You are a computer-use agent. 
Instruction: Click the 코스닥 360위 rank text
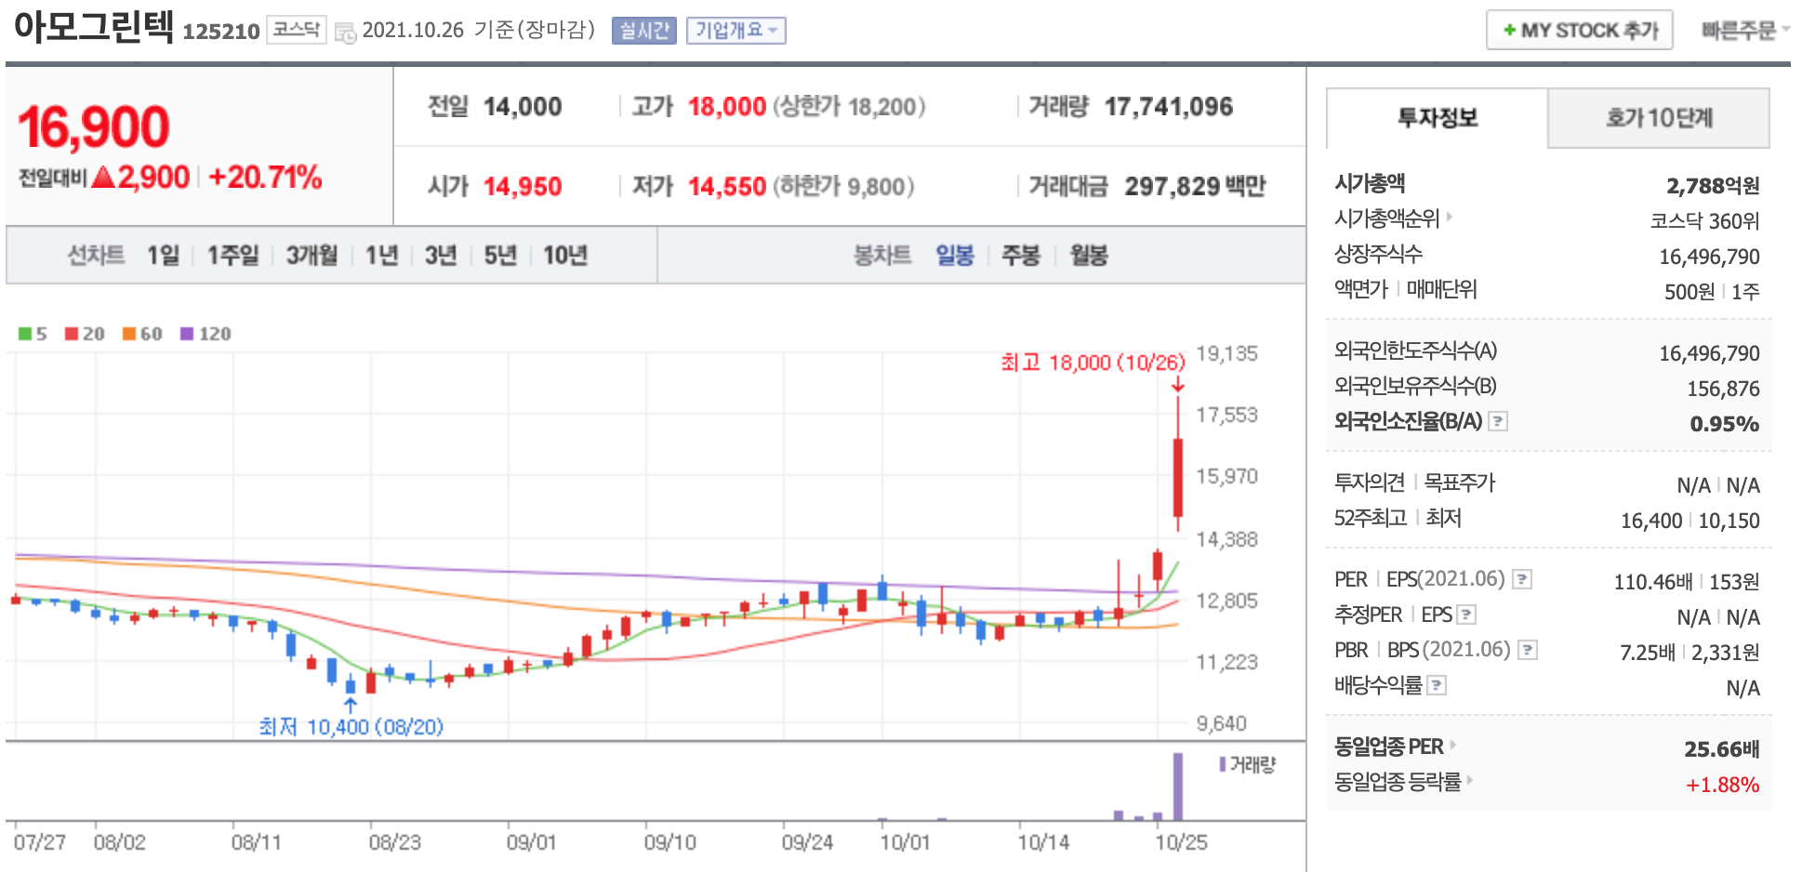pyautogui.click(x=1704, y=221)
